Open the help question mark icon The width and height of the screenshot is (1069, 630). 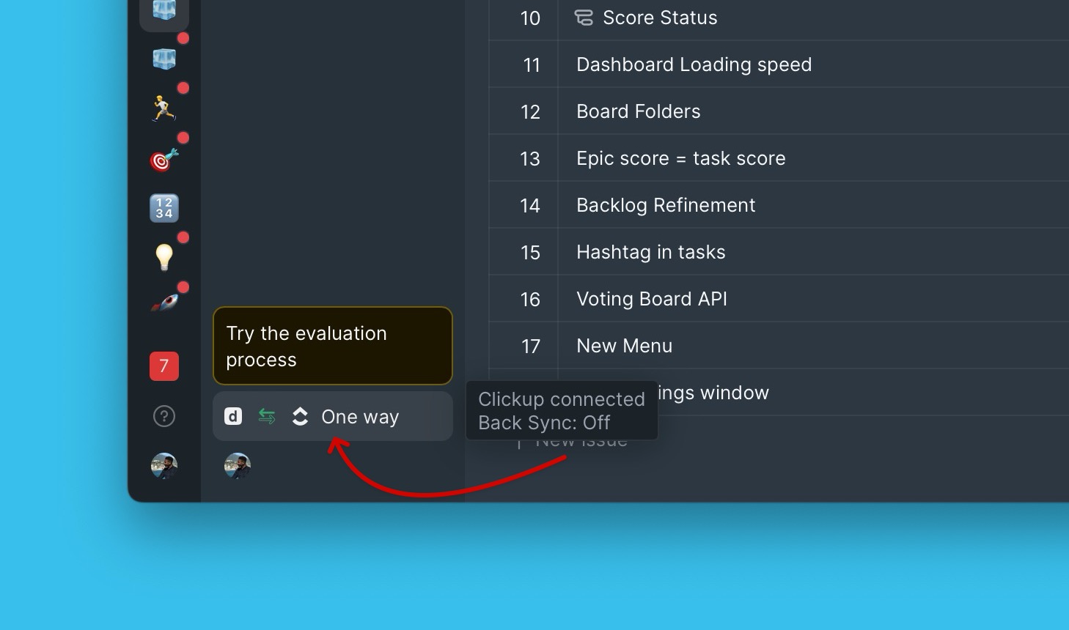(x=164, y=416)
